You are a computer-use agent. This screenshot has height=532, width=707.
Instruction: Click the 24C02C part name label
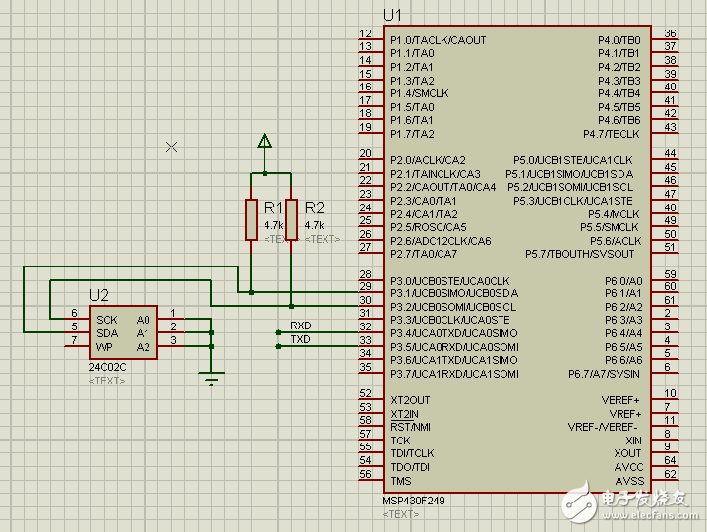click(x=107, y=367)
